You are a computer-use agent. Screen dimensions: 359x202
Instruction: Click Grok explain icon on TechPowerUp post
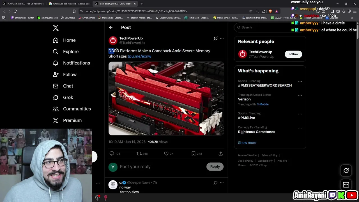215,38
